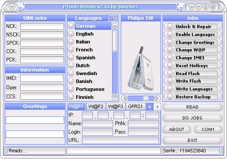This screenshot has height=159, width=227.
Task: Click the READ button
Action: click(x=192, y=107)
